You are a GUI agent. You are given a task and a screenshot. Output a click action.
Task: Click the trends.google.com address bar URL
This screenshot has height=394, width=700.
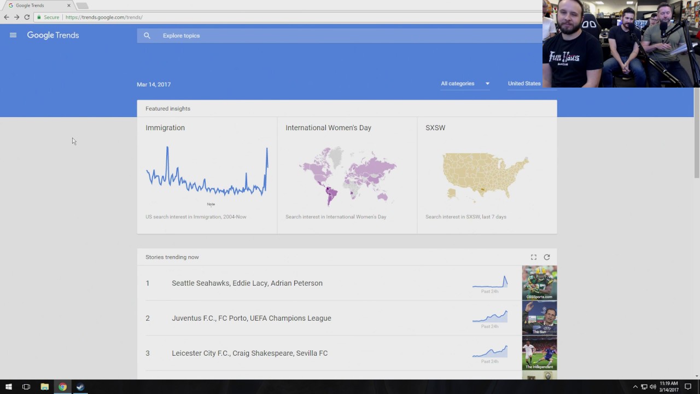click(104, 17)
